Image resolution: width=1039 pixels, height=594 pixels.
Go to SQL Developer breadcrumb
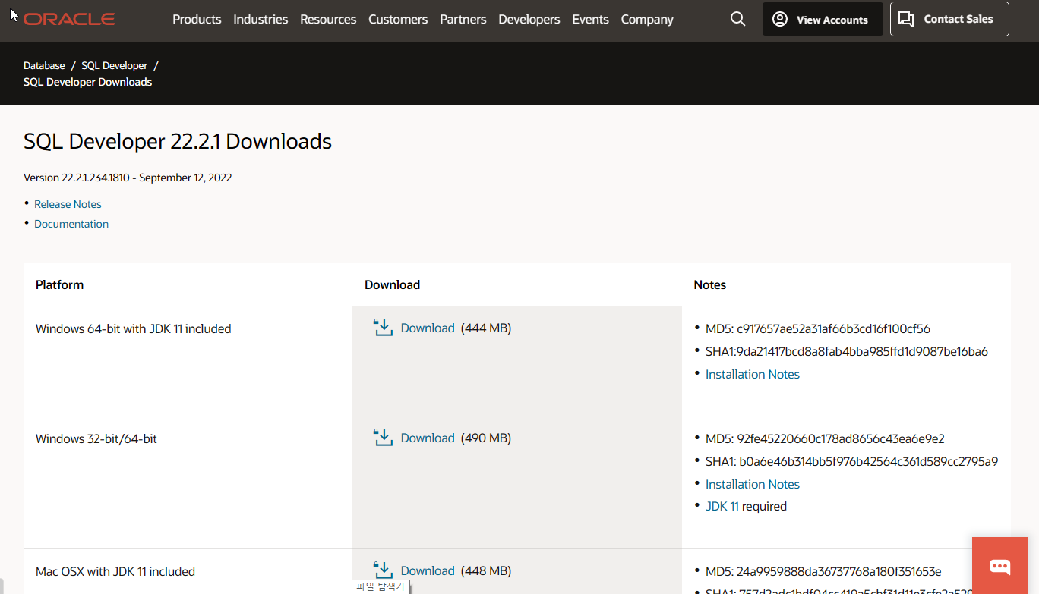coord(115,66)
